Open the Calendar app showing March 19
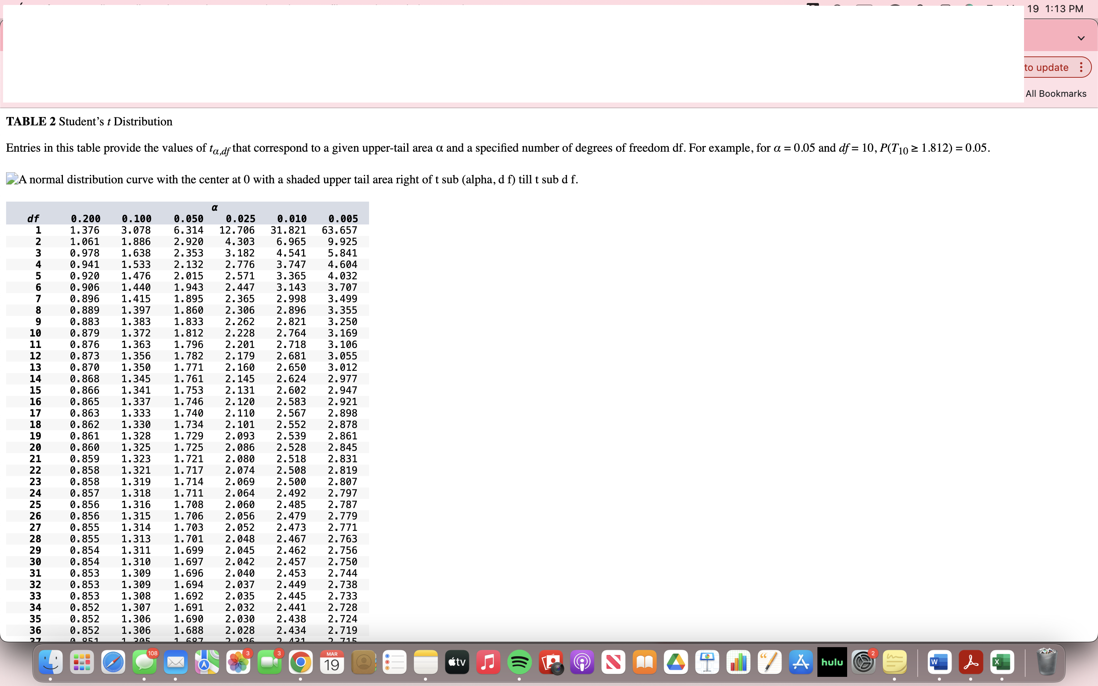The height and width of the screenshot is (686, 1098). coord(332,662)
